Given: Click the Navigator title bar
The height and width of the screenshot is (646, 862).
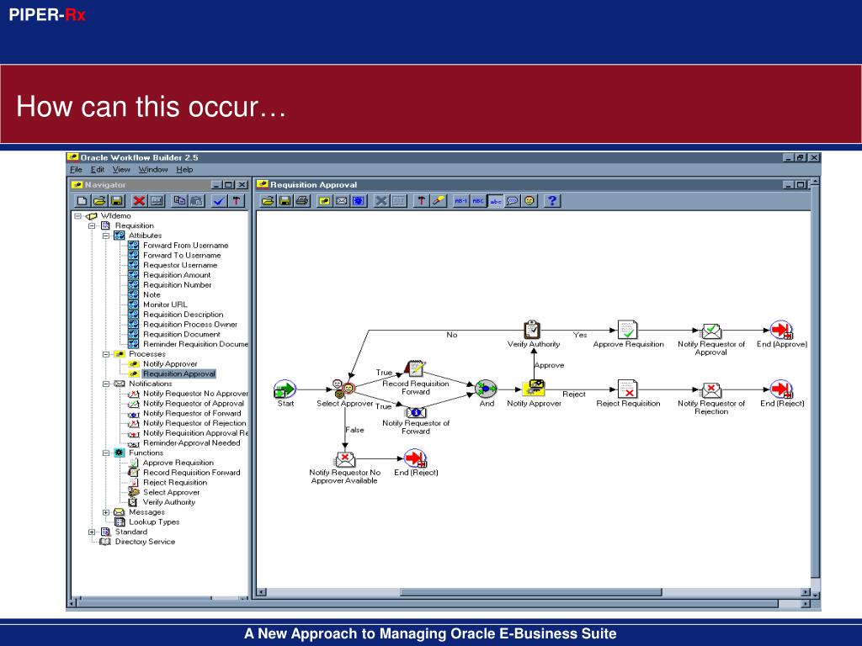Looking at the screenshot, I should (159, 184).
